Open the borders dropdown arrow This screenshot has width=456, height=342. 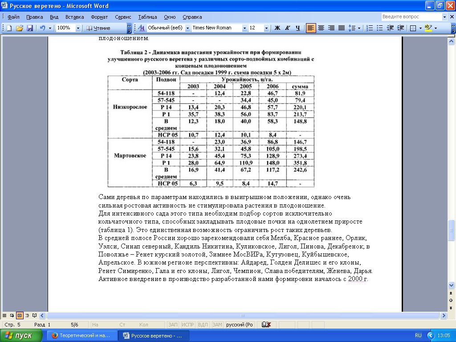pos(420,28)
